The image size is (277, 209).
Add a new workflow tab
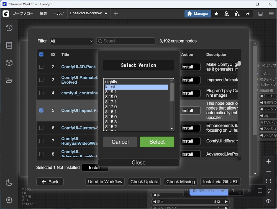116,14
